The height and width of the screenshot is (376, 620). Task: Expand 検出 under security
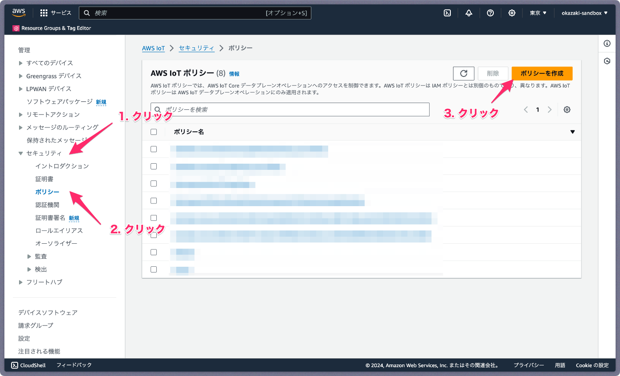coord(29,269)
